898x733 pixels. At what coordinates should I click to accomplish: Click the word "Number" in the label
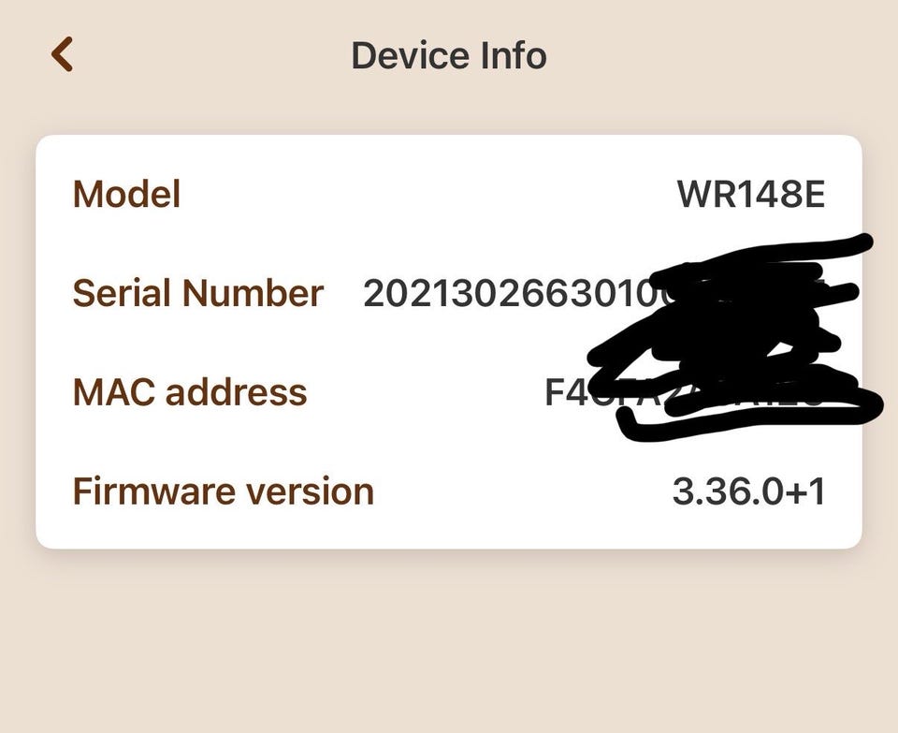click(253, 293)
